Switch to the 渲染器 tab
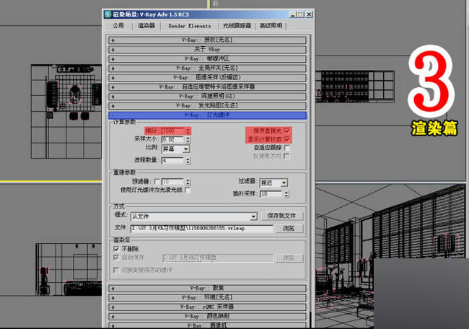The width and height of the screenshot is (469, 329). click(146, 26)
